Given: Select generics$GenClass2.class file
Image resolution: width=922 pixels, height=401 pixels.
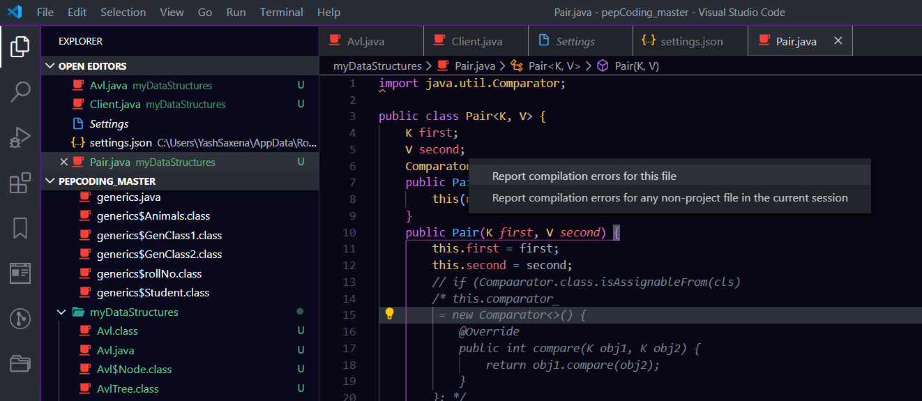Looking at the screenshot, I should 180,254.
